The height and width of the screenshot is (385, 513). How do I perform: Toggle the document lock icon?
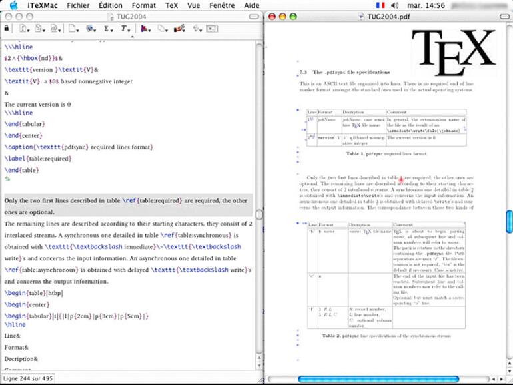tap(7, 28)
